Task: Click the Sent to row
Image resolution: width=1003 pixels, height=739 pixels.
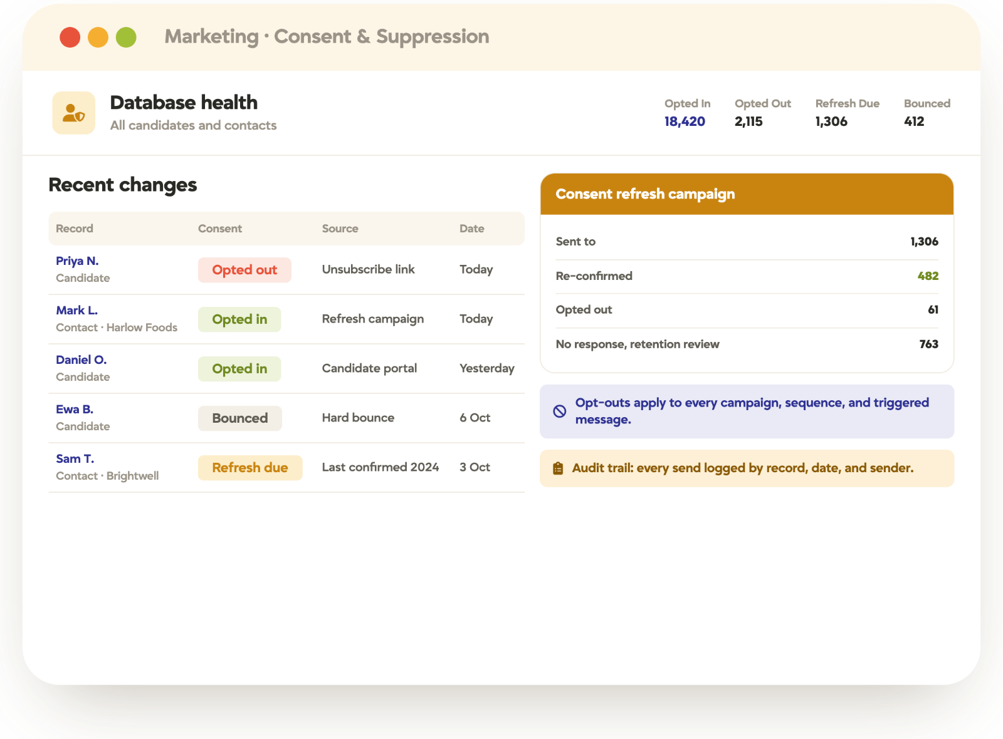Action: 747,242
